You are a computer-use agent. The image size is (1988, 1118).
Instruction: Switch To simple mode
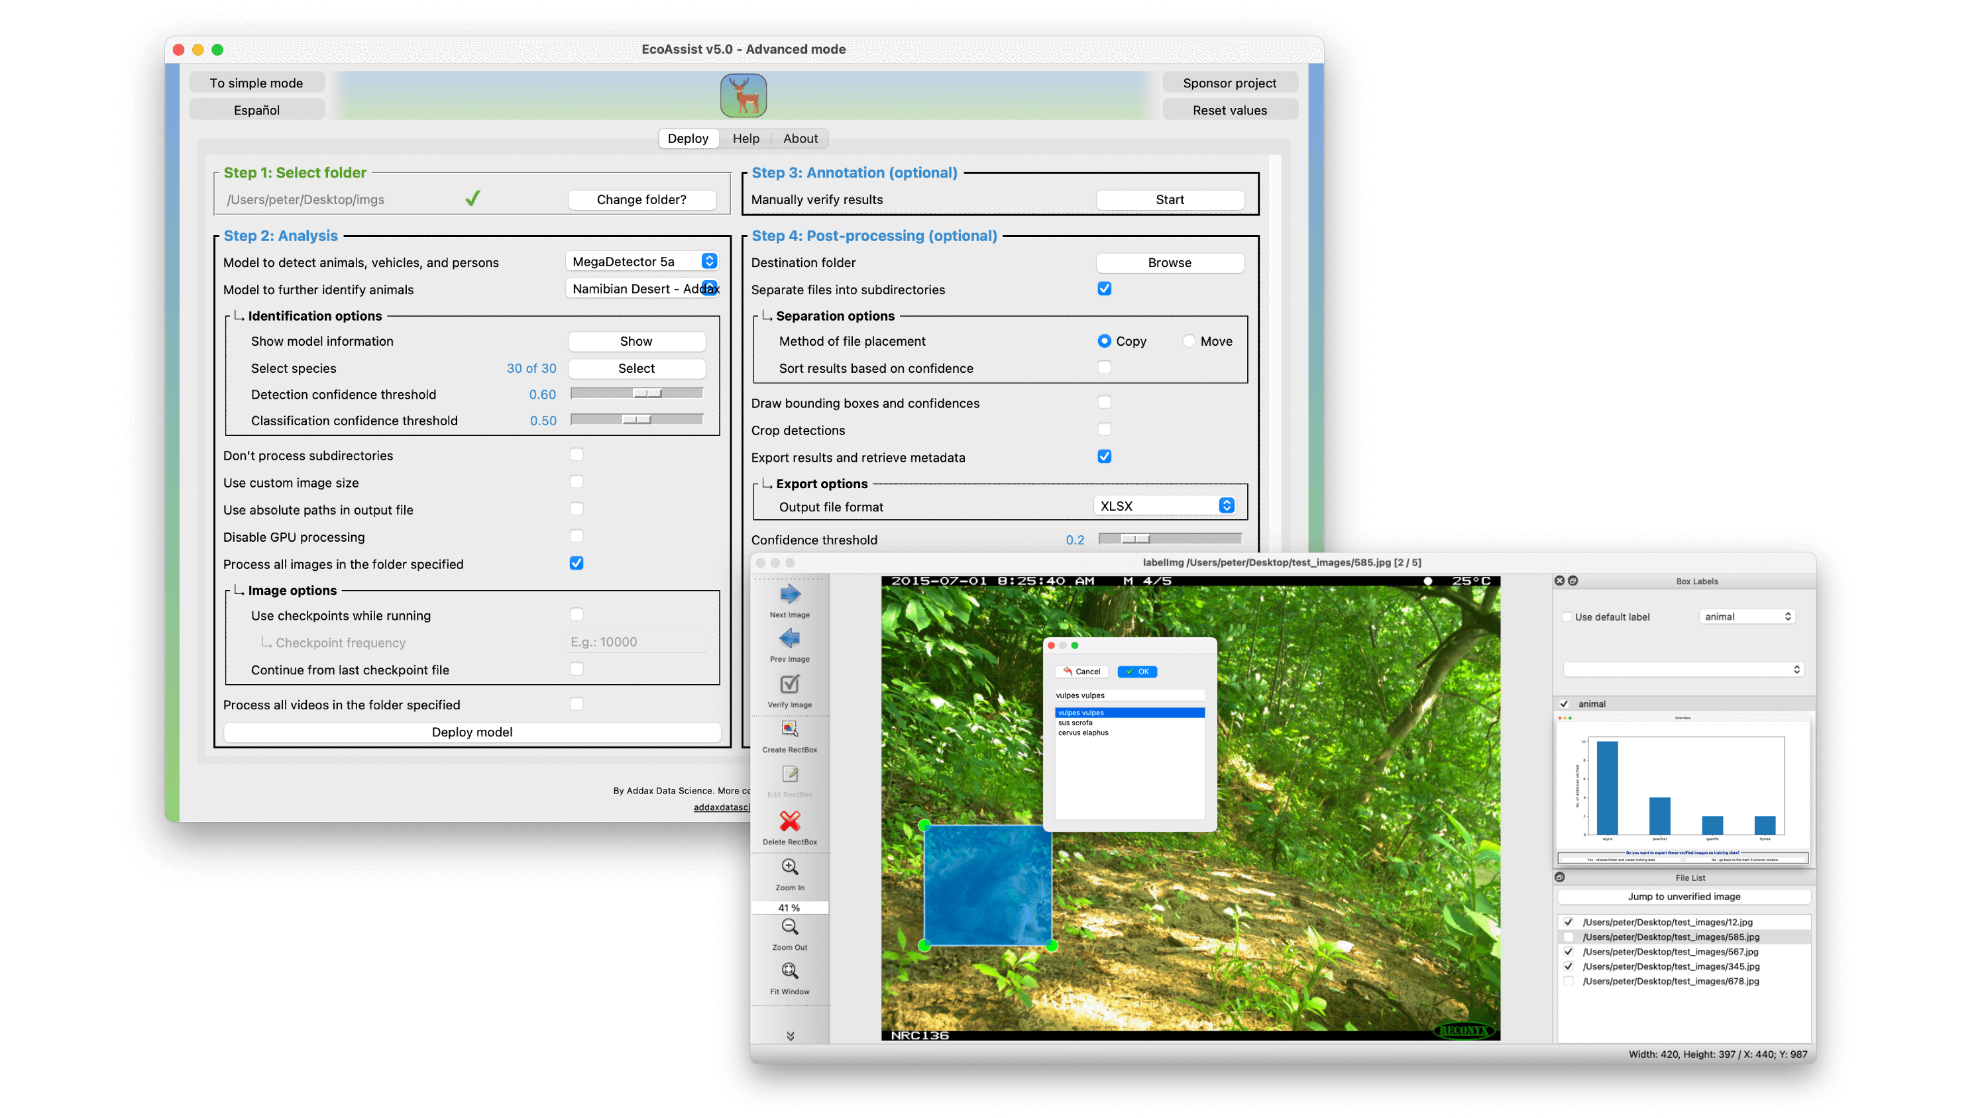tap(256, 83)
